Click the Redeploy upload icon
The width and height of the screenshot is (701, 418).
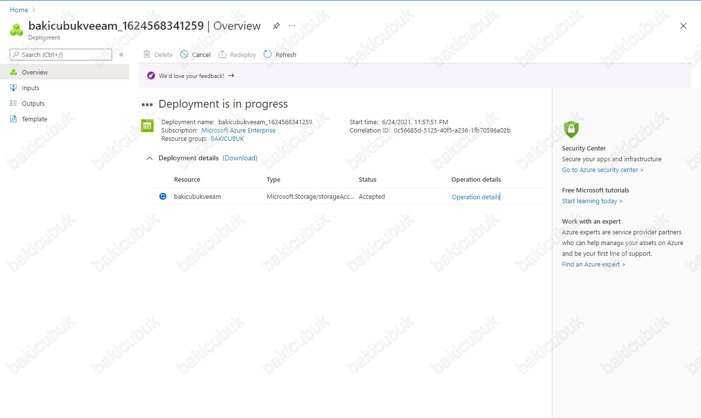pos(222,54)
